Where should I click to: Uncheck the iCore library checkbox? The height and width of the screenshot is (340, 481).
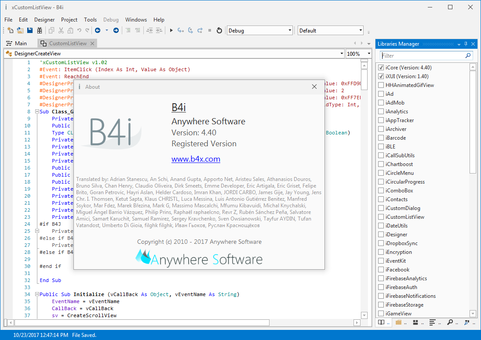[381, 68]
